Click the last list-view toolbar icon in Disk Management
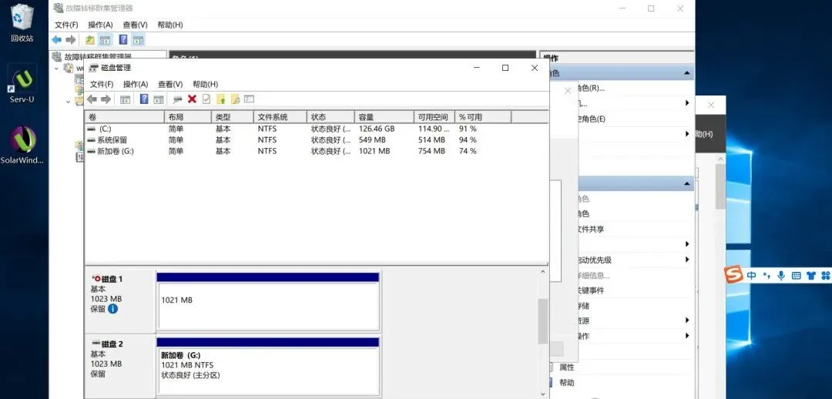The width and height of the screenshot is (832, 399). tap(250, 99)
